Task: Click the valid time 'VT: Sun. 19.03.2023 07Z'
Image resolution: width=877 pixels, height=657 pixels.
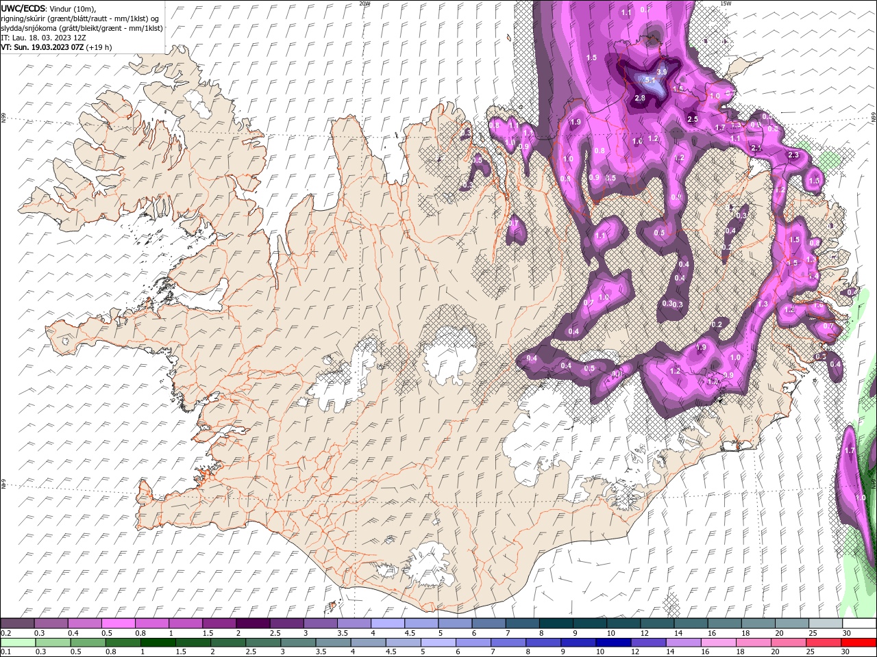Action: click(42, 47)
